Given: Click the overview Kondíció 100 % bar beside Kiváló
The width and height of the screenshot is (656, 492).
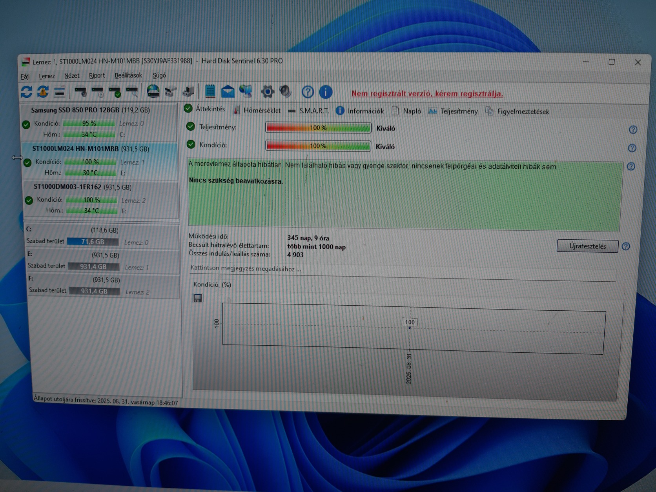Looking at the screenshot, I should tap(318, 146).
